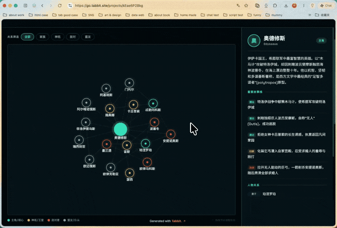Select the 安提诺奥斯 node
The width and height of the screenshot is (337, 228).
coord(171,134)
